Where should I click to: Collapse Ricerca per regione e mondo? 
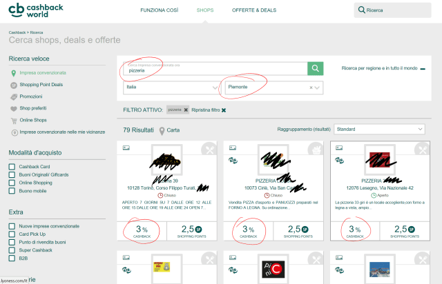[x=423, y=68]
